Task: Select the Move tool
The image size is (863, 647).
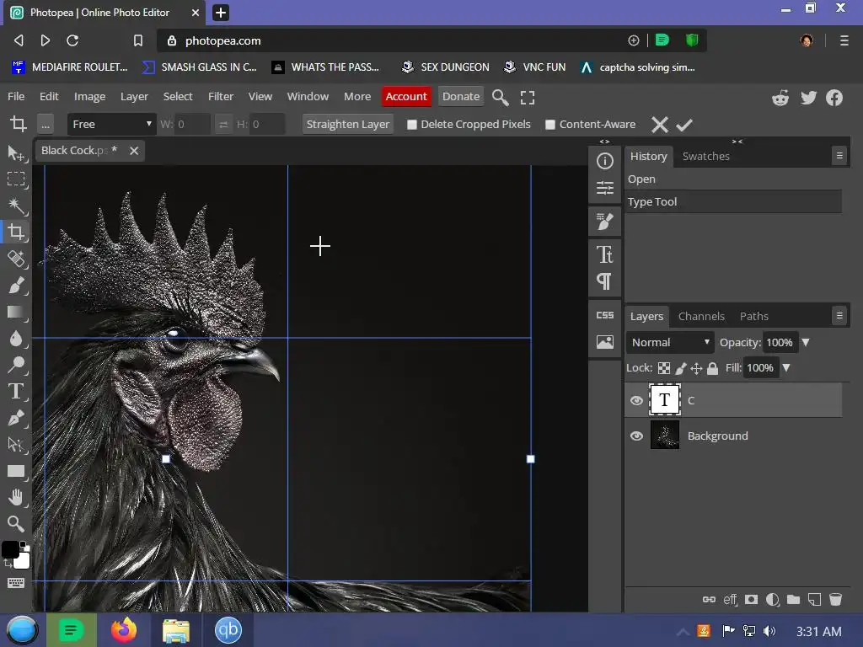Action: pos(16,152)
